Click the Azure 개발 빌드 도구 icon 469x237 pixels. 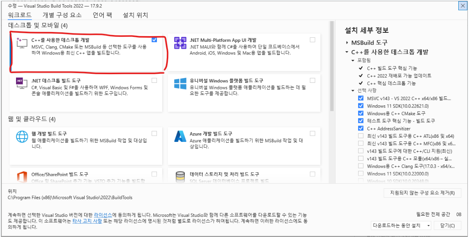pyautogui.click(x=180, y=137)
